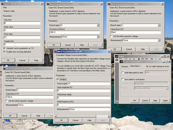
Task: Click the Final value field in Step dialog
Action: 22,37
